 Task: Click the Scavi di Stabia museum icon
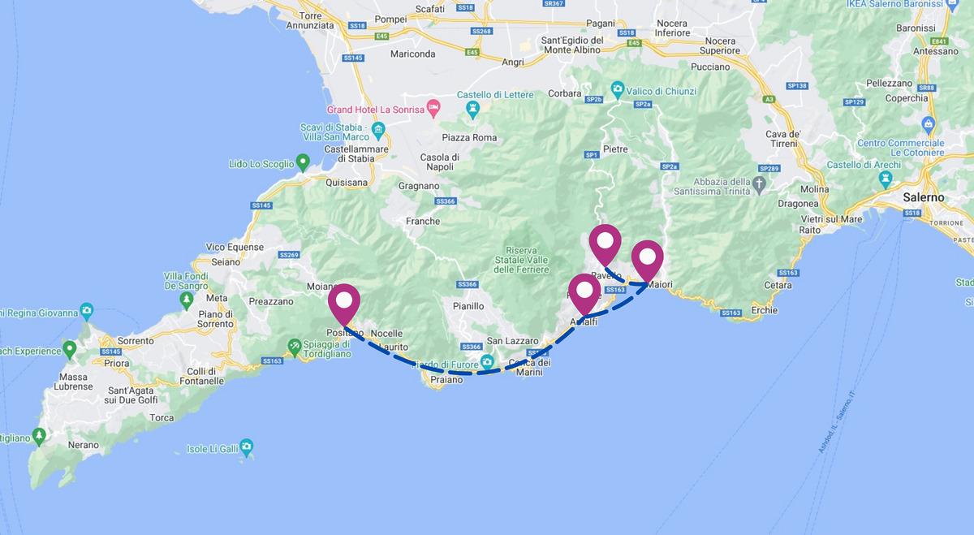point(377,129)
